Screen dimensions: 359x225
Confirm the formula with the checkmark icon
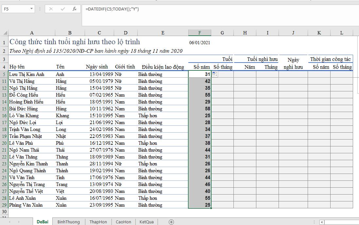(x=62, y=9)
